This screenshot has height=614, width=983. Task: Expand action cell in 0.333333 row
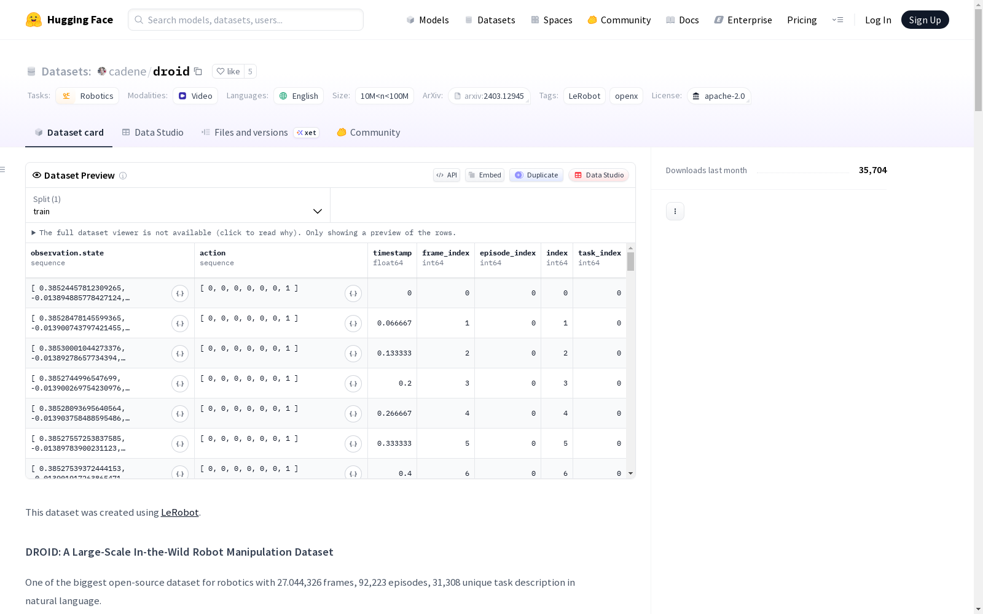click(353, 444)
